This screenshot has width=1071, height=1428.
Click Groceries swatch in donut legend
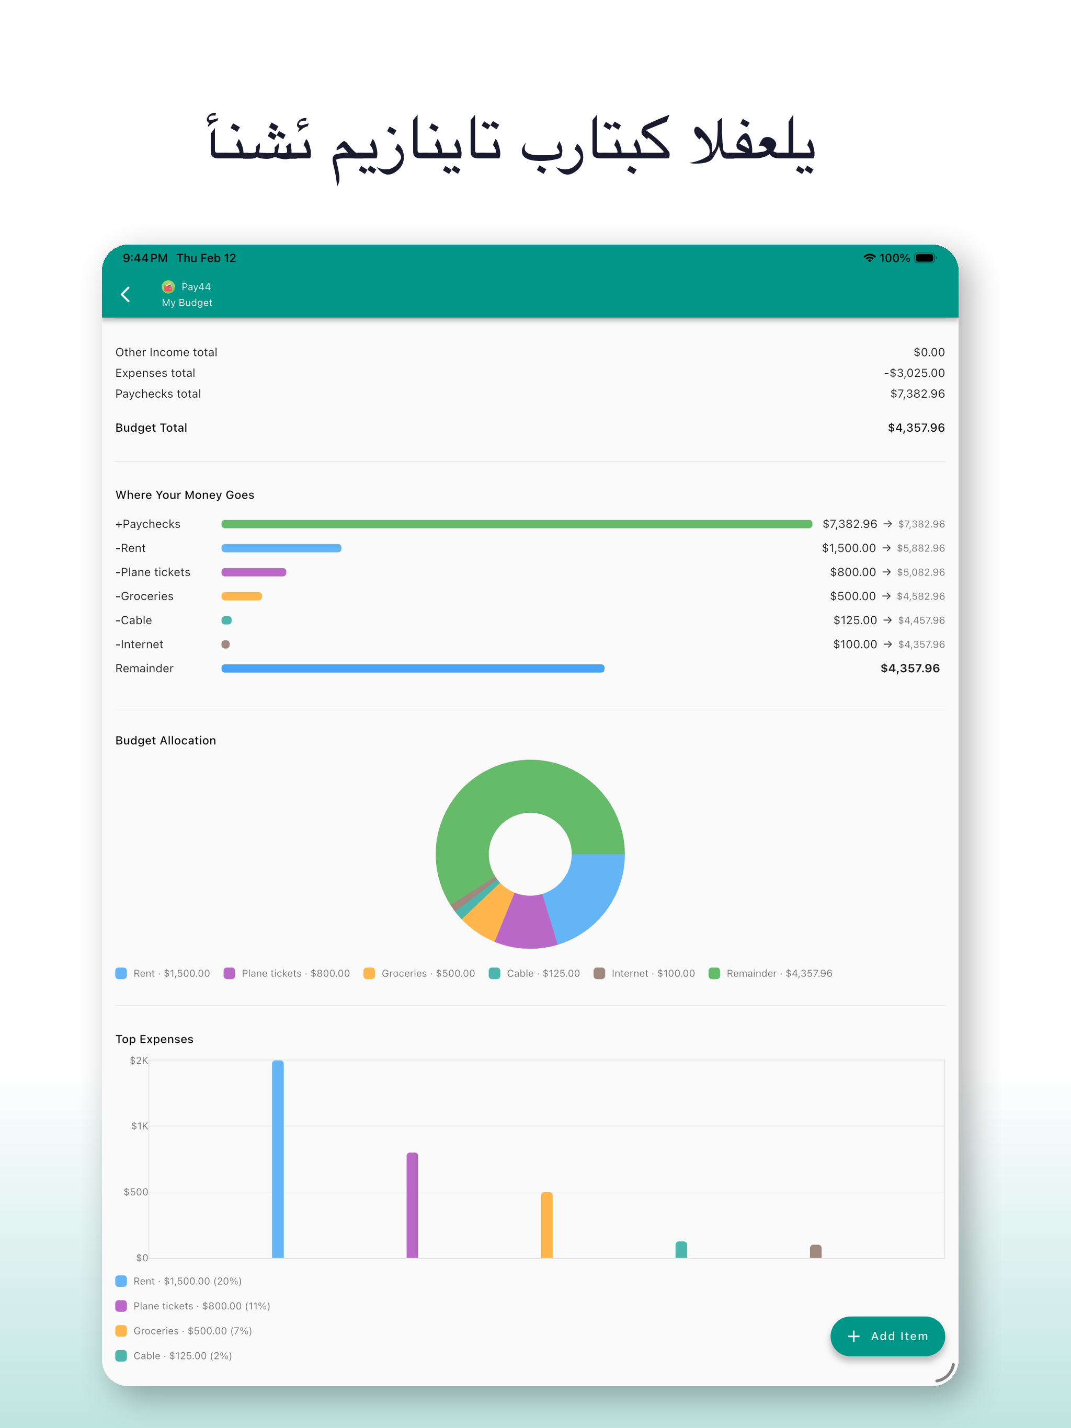click(370, 974)
